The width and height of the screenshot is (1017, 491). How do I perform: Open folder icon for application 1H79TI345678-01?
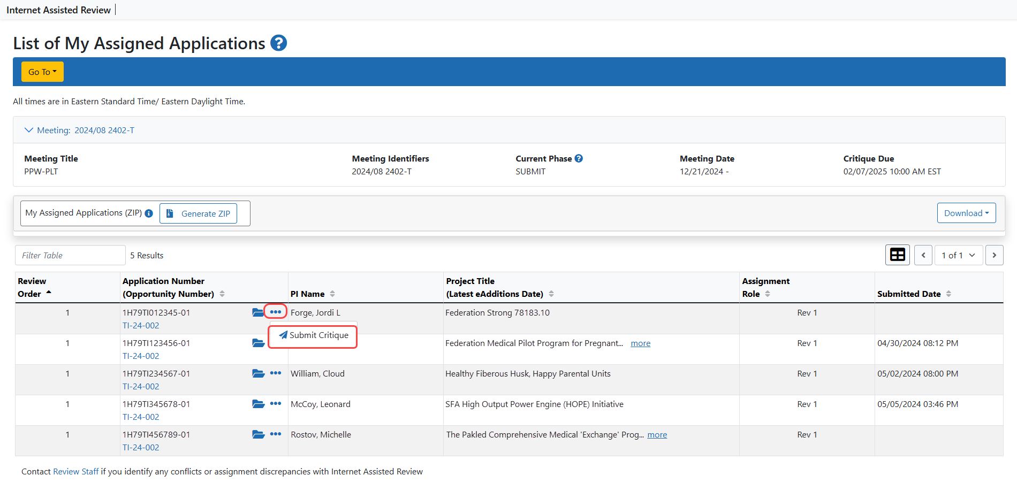[x=258, y=404]
